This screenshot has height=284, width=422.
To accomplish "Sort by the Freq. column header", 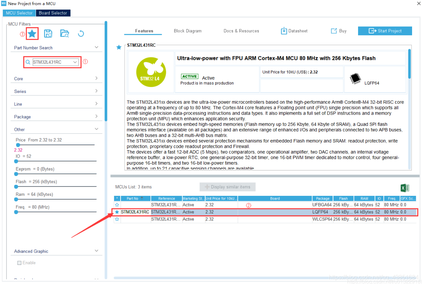I will click(391, 198).
